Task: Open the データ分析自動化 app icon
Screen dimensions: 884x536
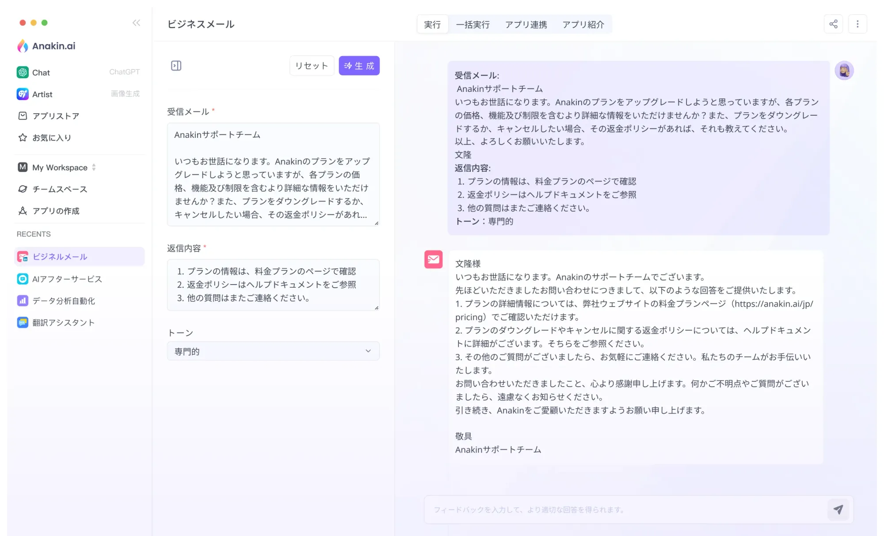Action: point(23,300)
